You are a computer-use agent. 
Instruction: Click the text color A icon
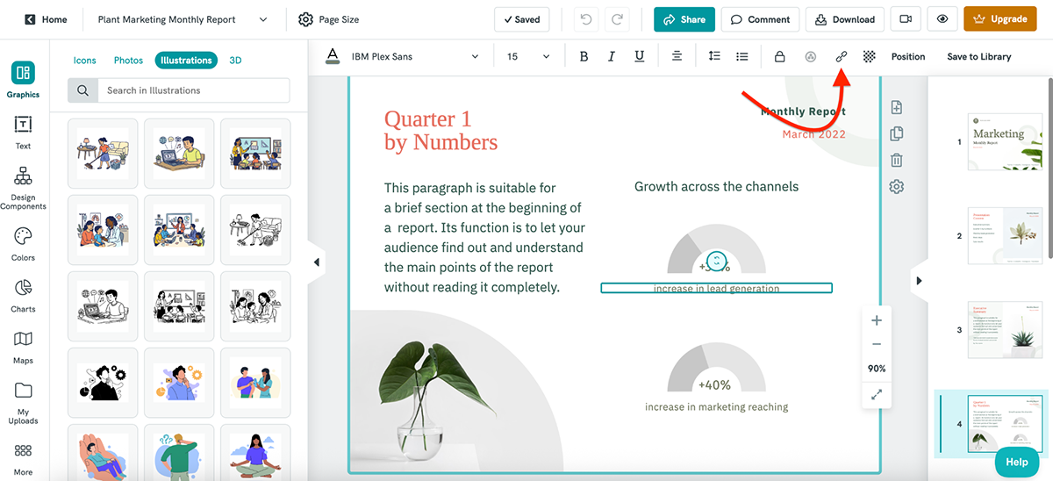(333, 56)
